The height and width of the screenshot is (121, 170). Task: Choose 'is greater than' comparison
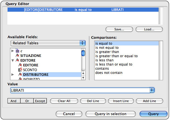[127, 52]
